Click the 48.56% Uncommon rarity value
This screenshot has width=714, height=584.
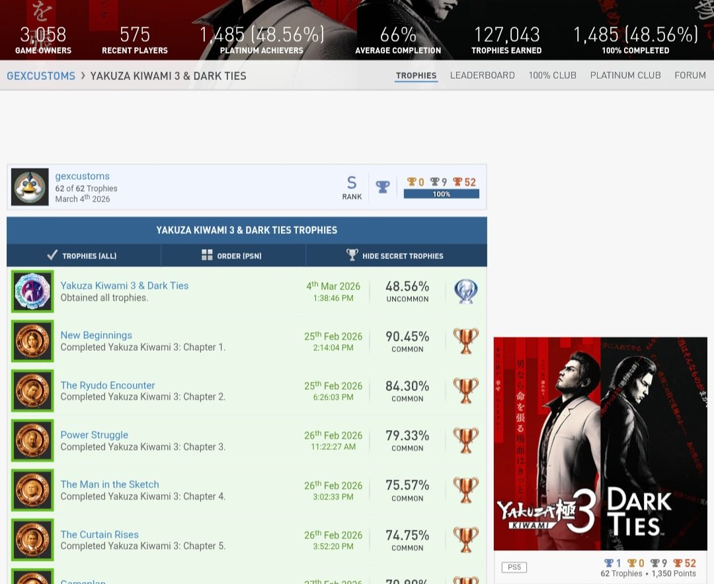point(407,291)
